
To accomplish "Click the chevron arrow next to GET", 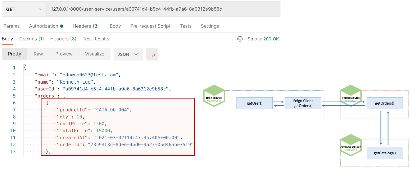I will tap(40, 9).
